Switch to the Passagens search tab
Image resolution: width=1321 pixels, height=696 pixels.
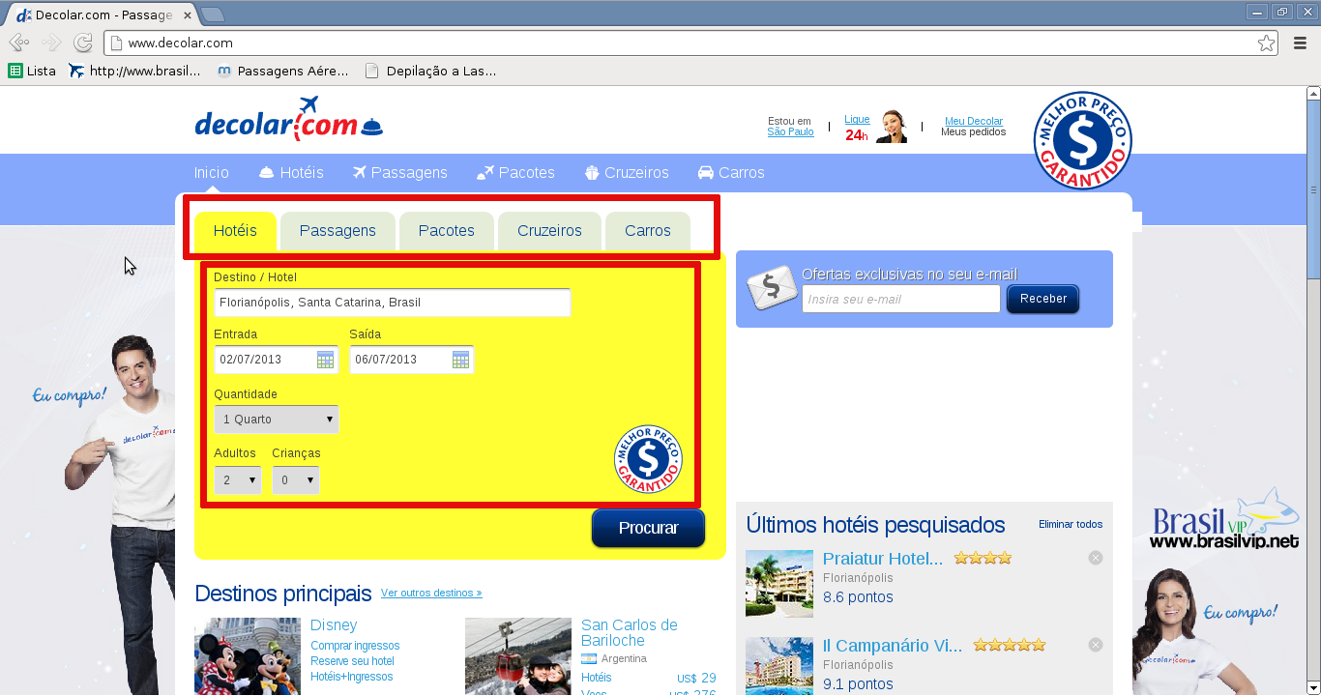click(x=338, y=231)
